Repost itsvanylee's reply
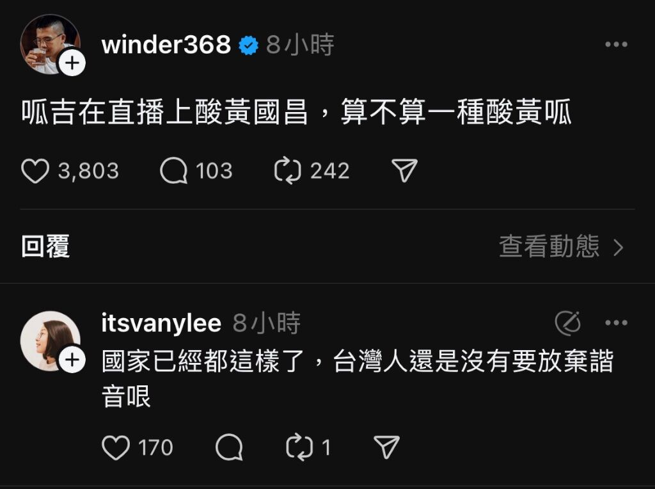This screenshot has width=655, height=489. [299, 447]
